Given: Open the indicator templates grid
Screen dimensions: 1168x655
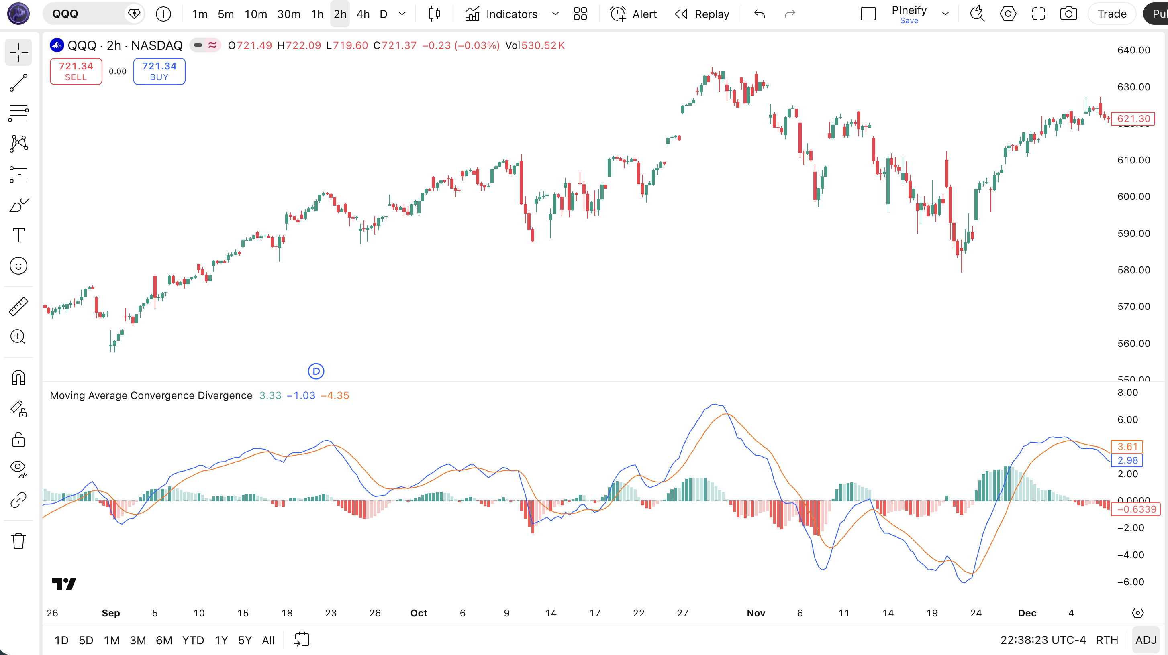Looking at the screenshot, I should [580, 14].
